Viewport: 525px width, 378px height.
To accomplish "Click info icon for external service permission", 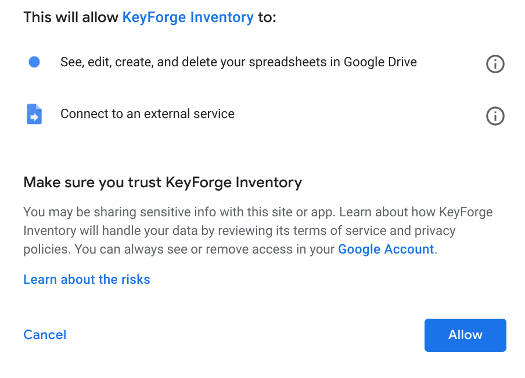I will click(x=495, y=116).
